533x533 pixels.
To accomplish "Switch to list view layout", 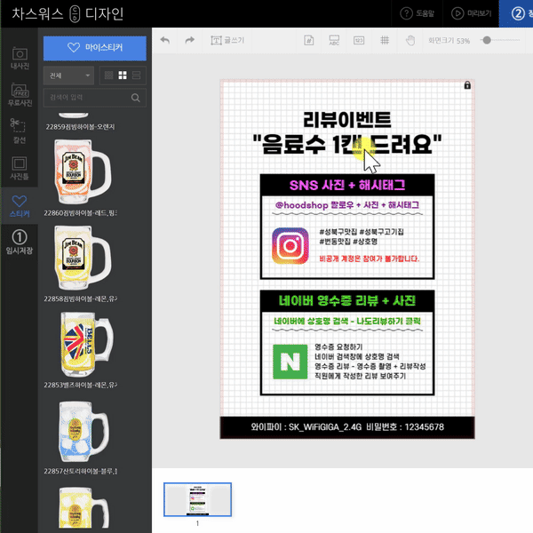I will [x=136, y=76].
